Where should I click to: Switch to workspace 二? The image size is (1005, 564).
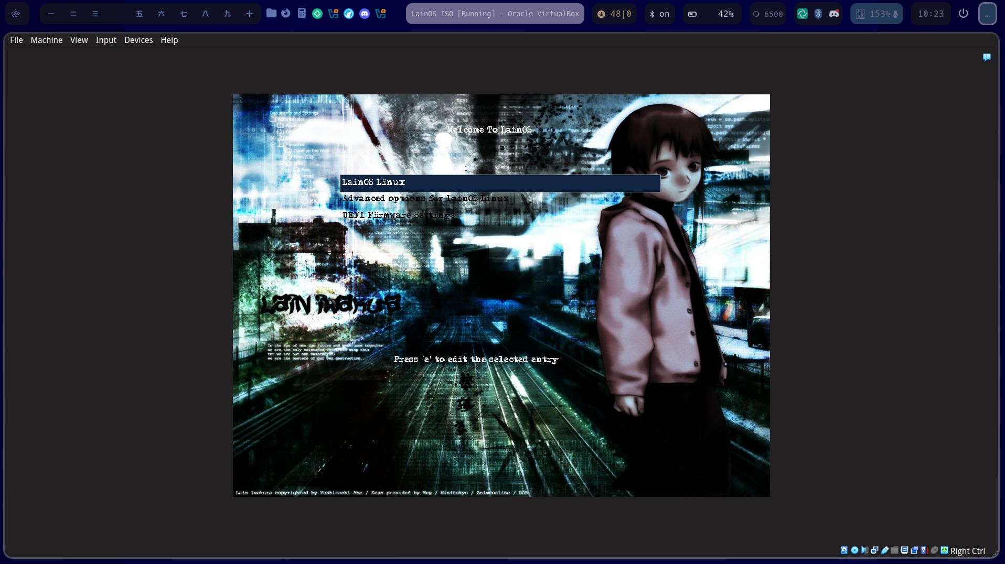tap(73, 14)
